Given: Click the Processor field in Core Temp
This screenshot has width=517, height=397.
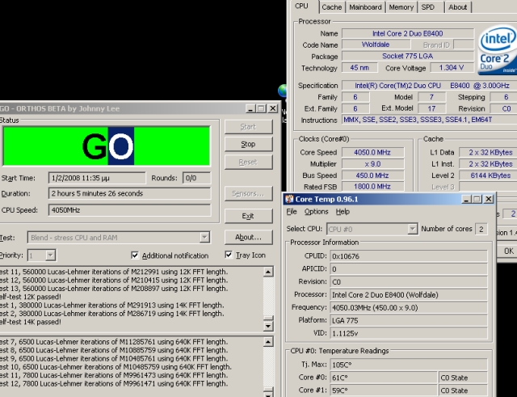Looking at the screenshot, I should [x=409, y=294].
